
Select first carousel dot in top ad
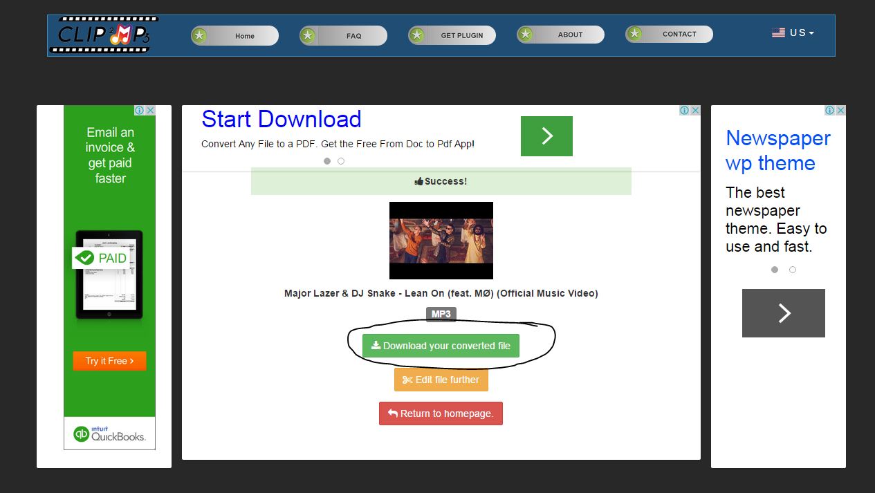(x=327, y=161)
